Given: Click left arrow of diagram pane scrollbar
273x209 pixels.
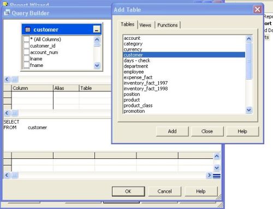Looking at the screenshot, I should pyautogui.click(x=7, y=79).
